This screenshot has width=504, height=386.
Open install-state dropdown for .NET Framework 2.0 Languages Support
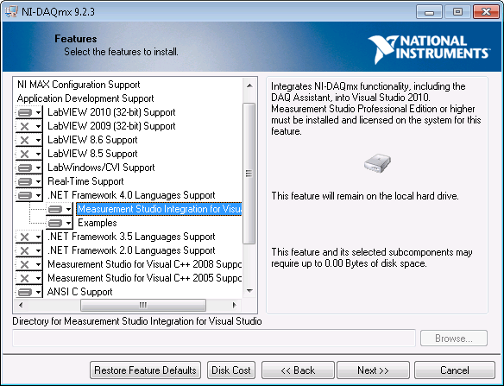28,251
